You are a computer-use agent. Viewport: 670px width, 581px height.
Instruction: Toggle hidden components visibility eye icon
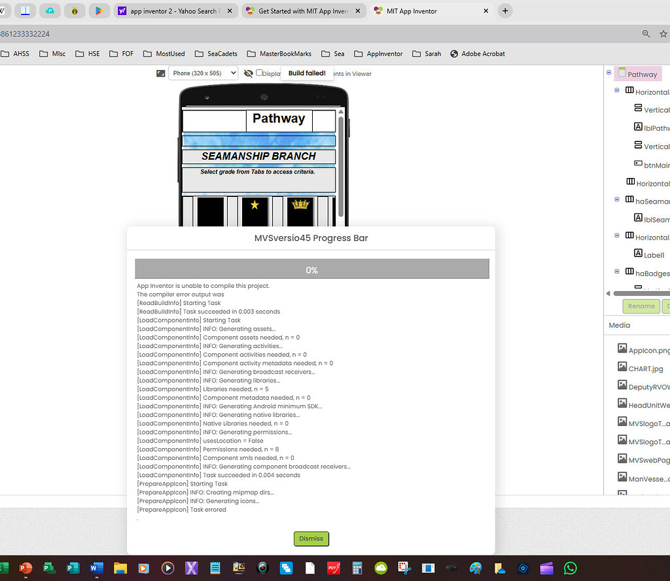point(249,73)
